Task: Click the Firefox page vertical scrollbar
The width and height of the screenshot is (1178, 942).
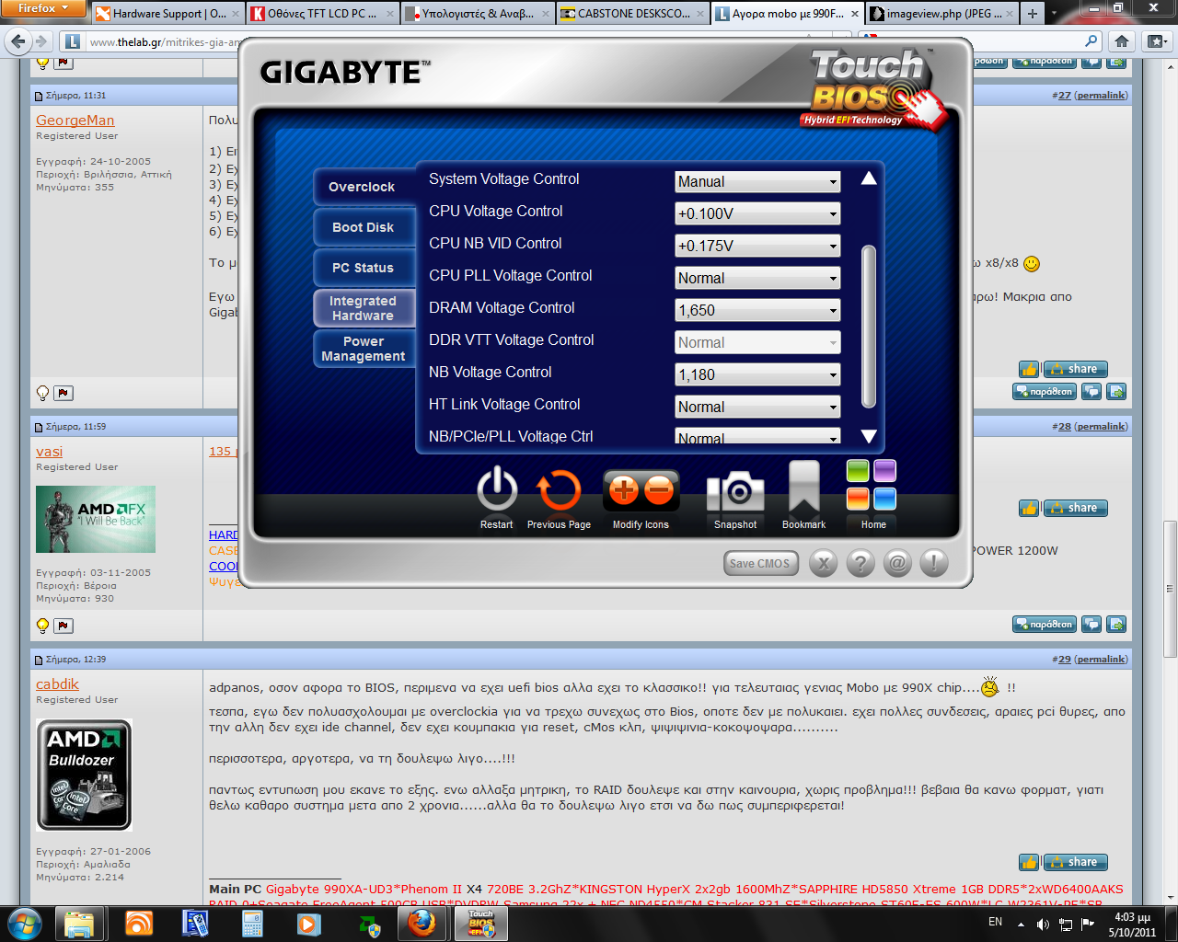Action: coord(1170,589)
